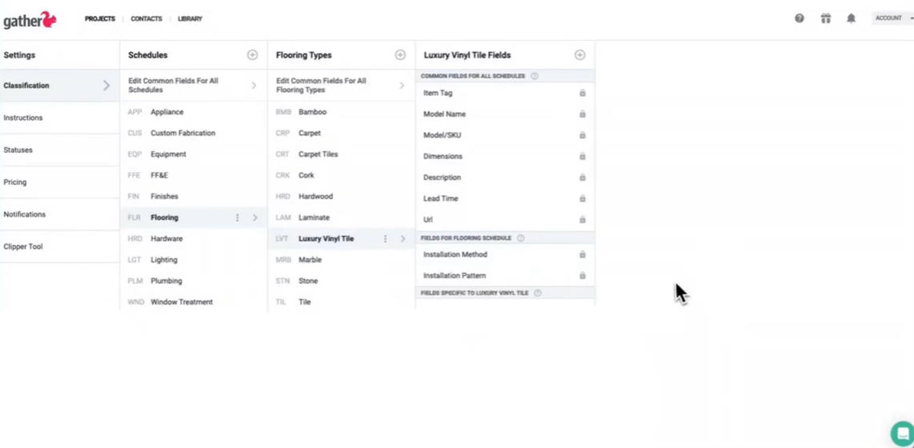Click the Installation Pattern field label
The width and height of the screenshot is (914, 448).
tap(455, 275)
